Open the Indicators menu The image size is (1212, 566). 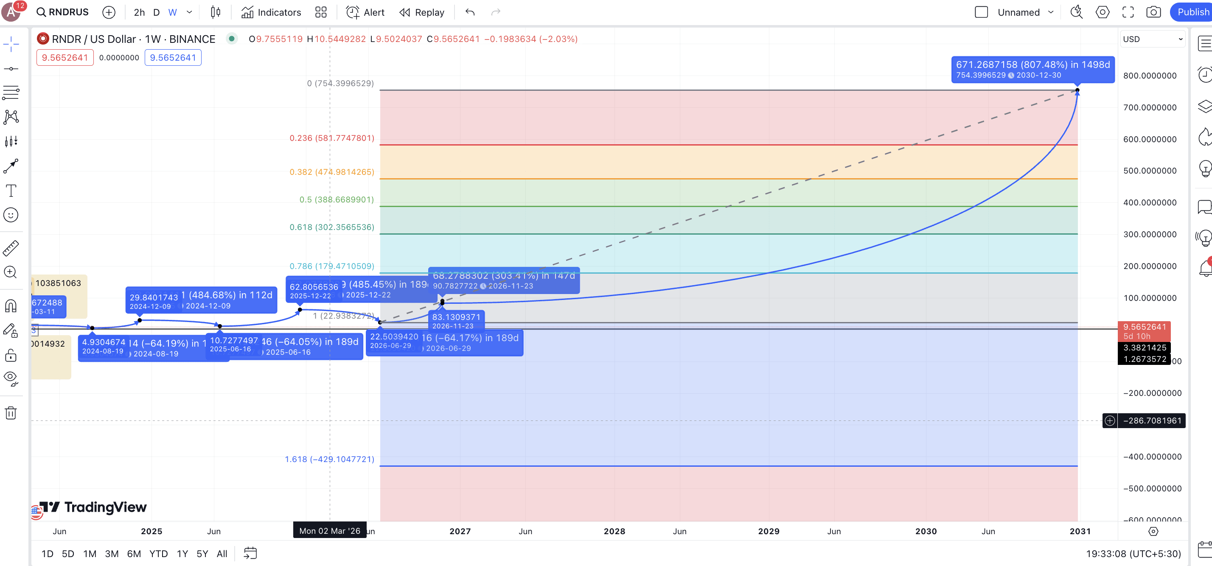[271, 12]
